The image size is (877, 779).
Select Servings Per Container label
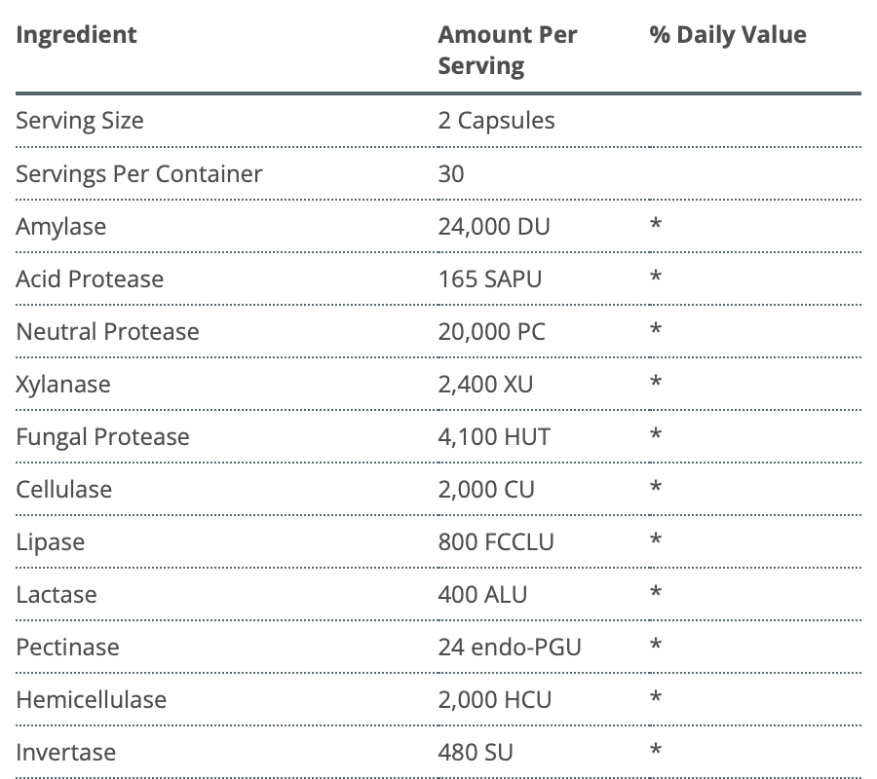139,173
